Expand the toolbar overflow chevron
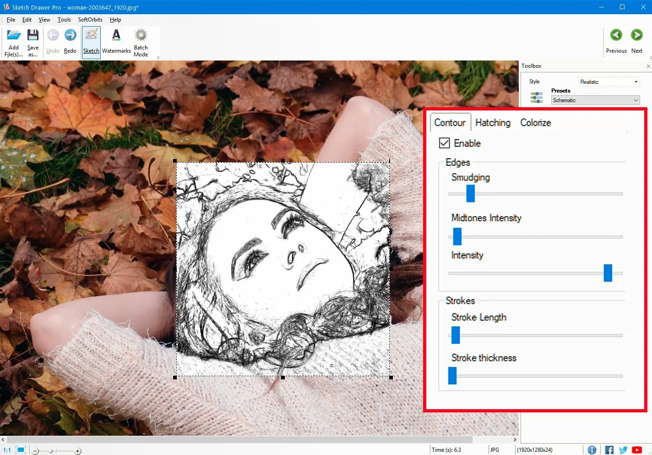The image size is (652, 455). [158, 57]
